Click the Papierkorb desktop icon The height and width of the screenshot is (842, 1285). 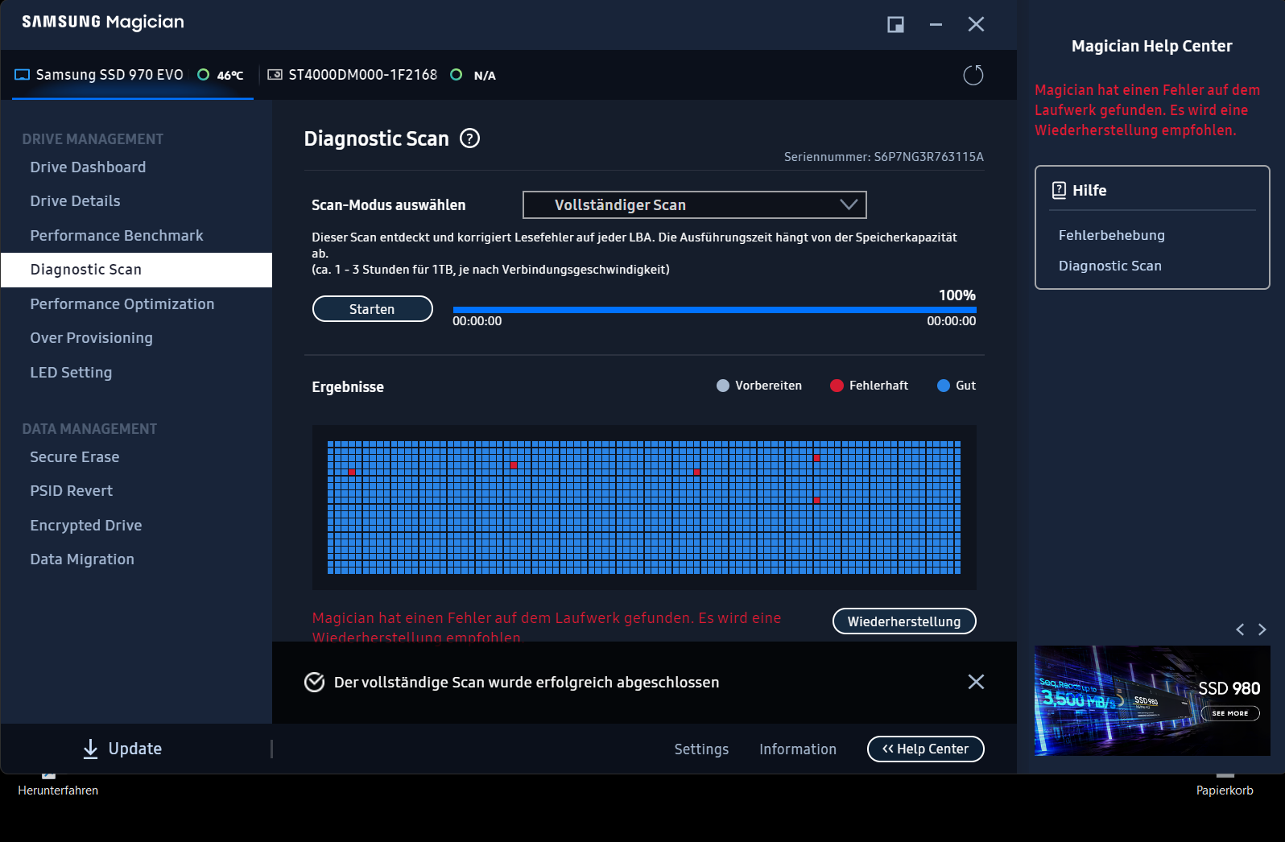coord(1225,790)
